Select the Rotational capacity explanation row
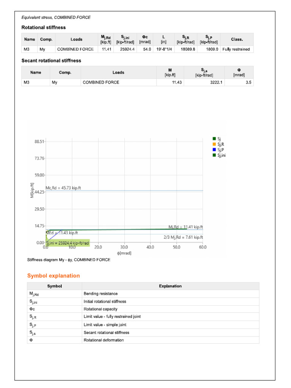Image resolution: width=291 pixels, height=388 pixels. pyautogui.click(x=143, y=309)
